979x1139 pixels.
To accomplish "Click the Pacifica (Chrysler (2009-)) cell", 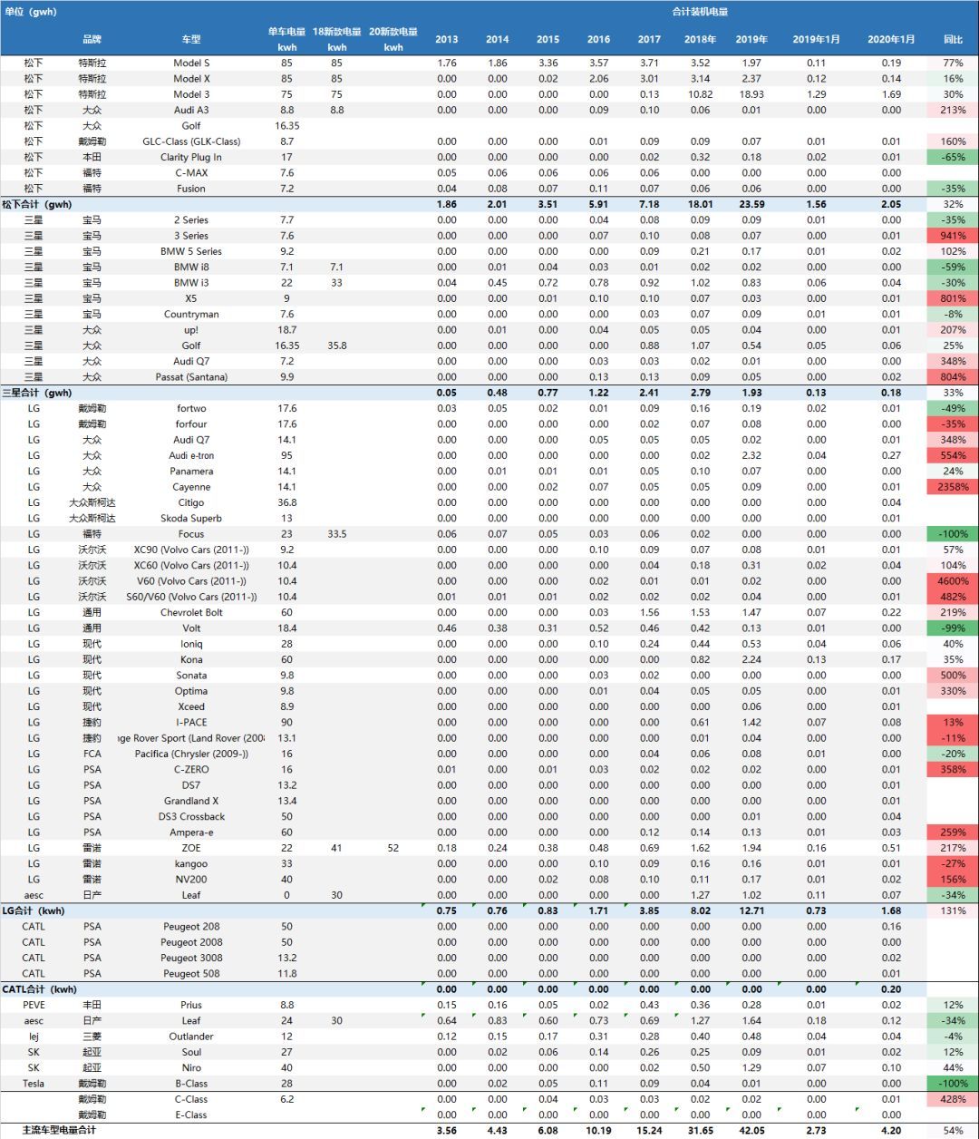I will point(191,754).
